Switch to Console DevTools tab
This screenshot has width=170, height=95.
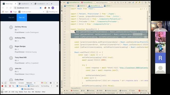(21, 83)
